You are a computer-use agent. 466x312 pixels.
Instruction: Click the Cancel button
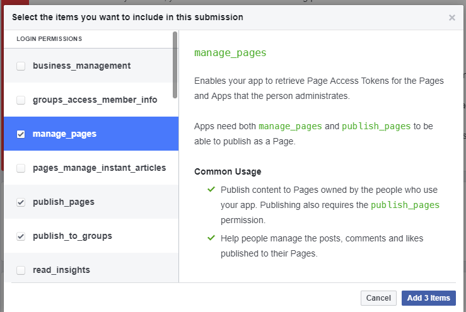pyautogui.click(x=378, y=298)
